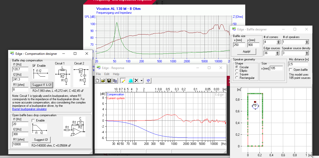This screenshot has height=158, width=319.
Task: Click the open baffle op-amp circuit diagram
Action: coord(74,127)
